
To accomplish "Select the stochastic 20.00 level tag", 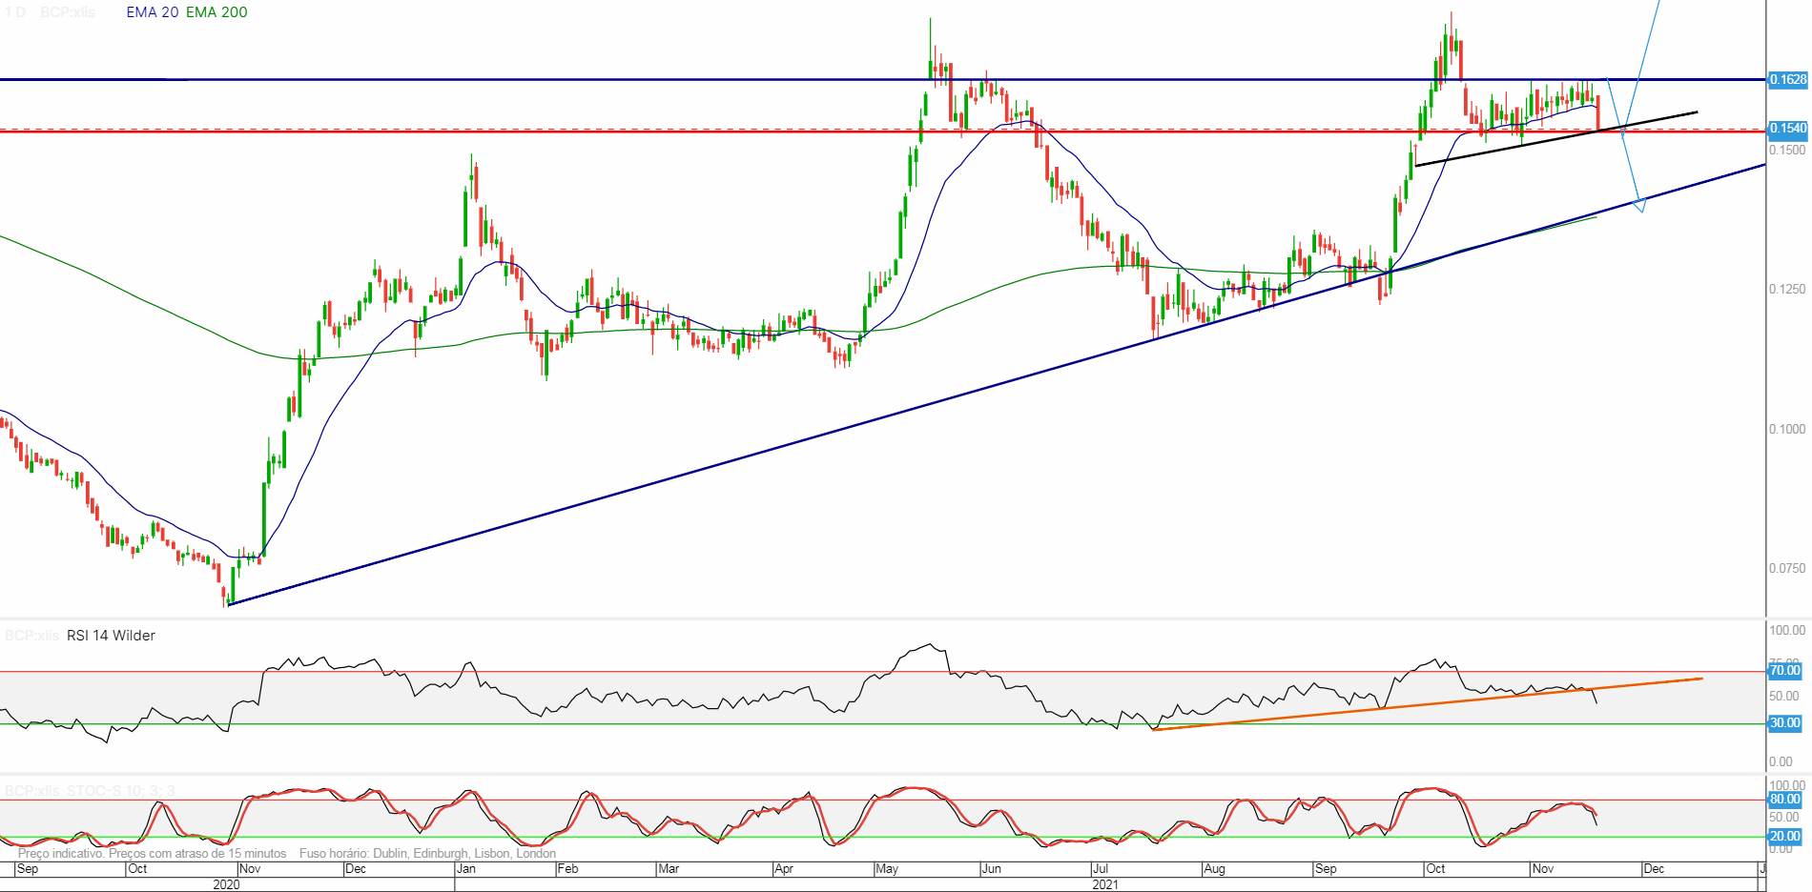I will 1785,837.
